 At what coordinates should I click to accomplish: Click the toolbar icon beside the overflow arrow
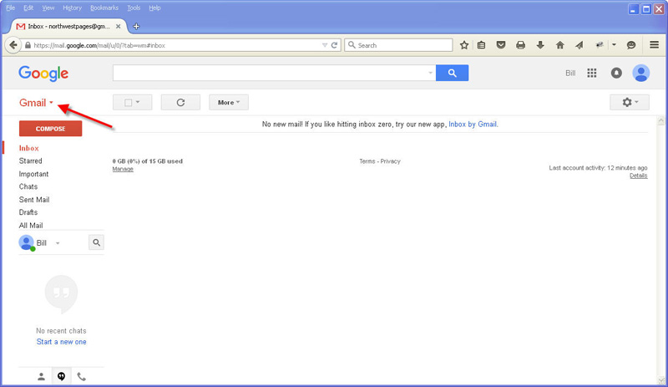coord(600,45)
